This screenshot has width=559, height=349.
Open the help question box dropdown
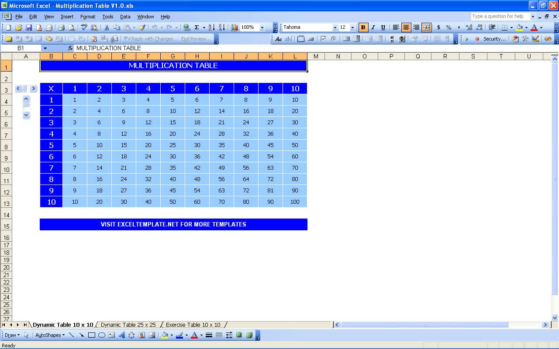tap(533, 17)
